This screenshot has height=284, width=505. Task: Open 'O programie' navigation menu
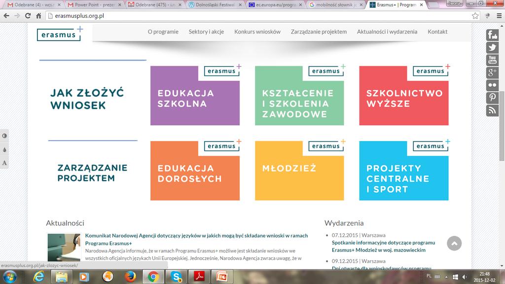[163, 32]
